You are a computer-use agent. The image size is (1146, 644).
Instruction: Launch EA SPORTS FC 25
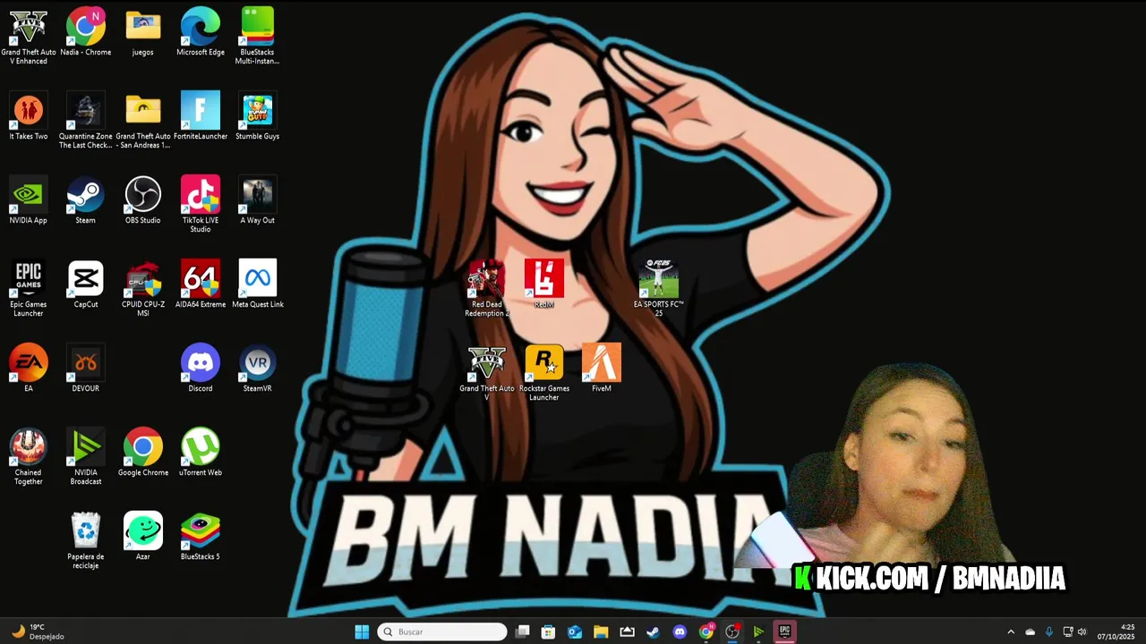659,289
